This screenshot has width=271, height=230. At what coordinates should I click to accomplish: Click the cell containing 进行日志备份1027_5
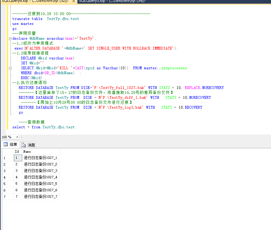(40, 184)
